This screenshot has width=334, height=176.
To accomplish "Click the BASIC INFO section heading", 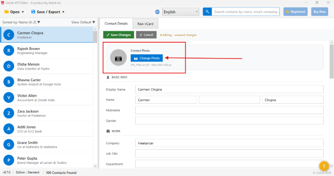I will pos(119,77).
